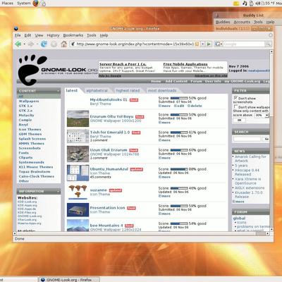Launch Firefox from the top panel icon
282x282 pixels.
tap(35, 3)
